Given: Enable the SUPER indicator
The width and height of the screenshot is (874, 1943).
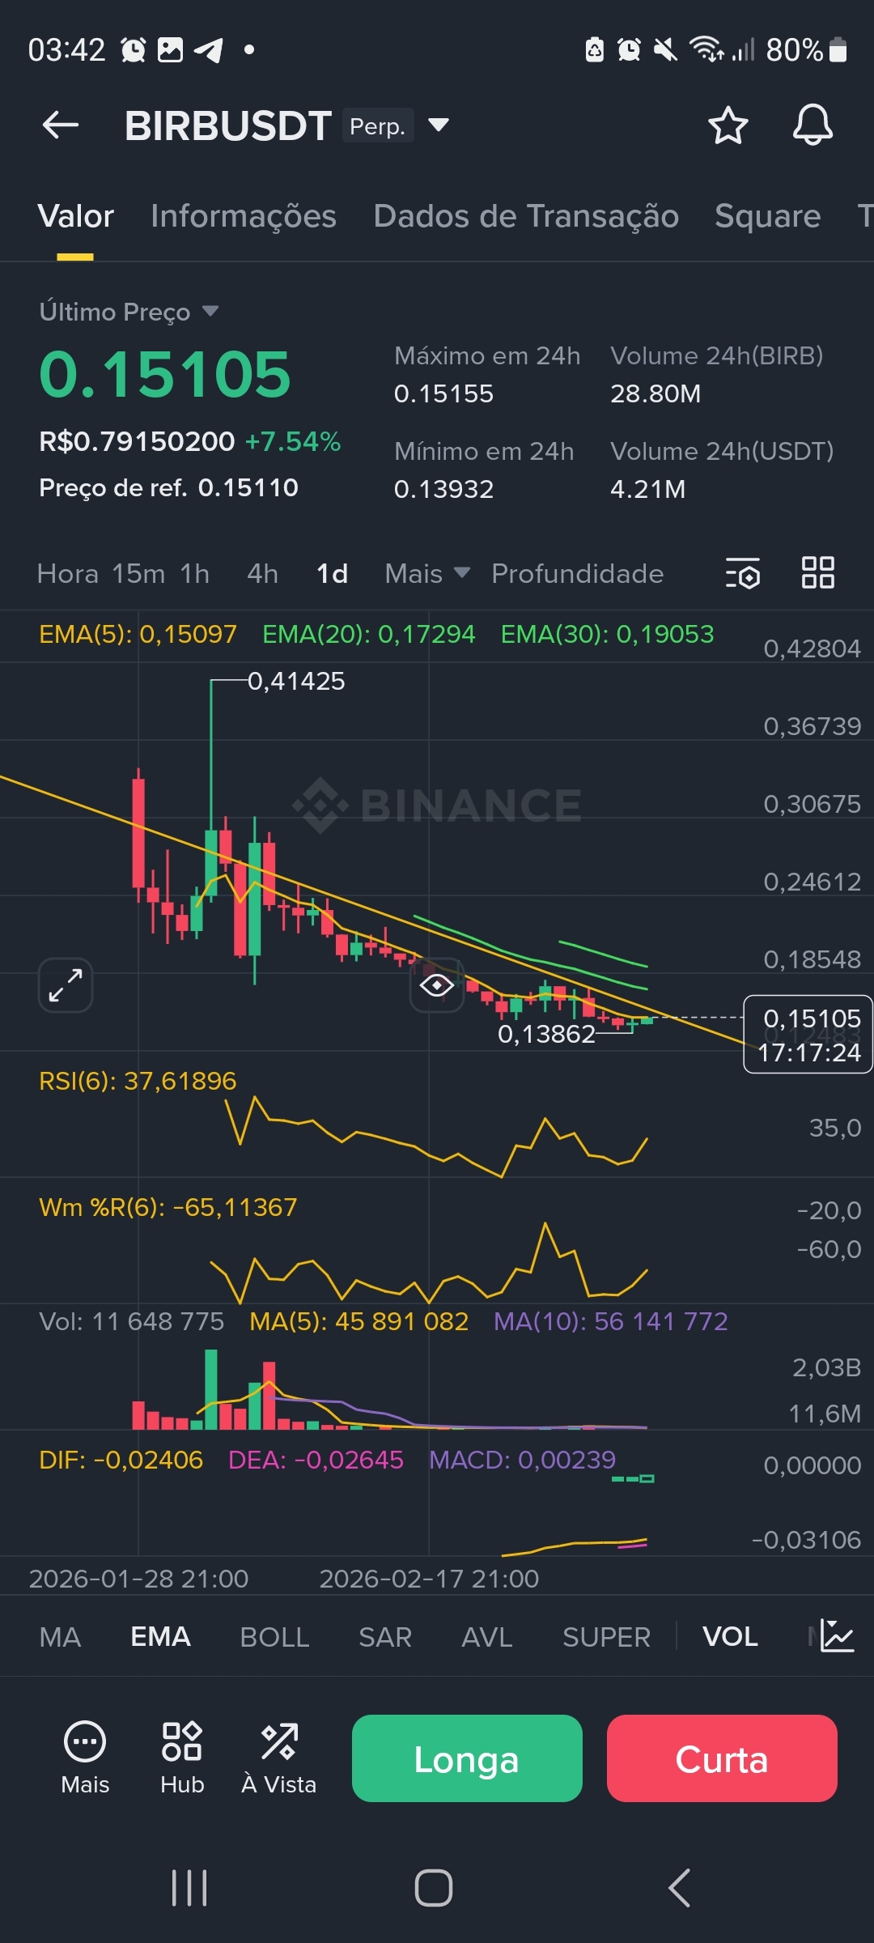Looking at the screenshot, I should click(x=606, y=1637).
